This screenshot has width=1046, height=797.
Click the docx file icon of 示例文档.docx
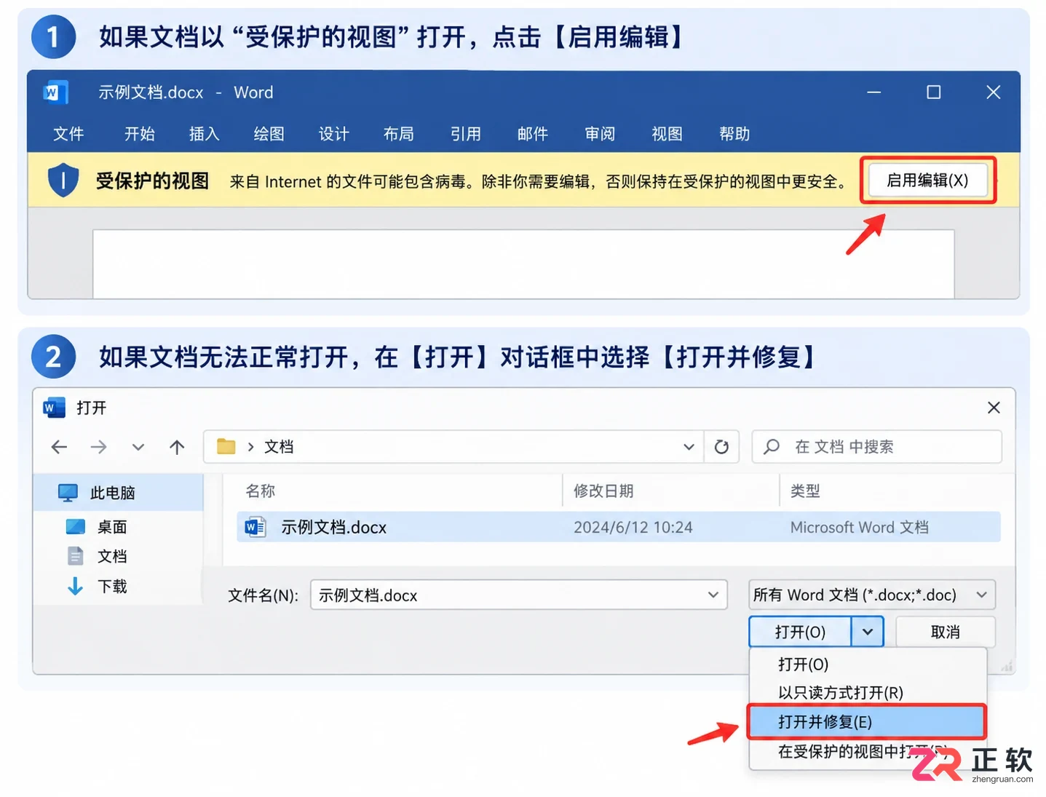[x=255, y=527]
